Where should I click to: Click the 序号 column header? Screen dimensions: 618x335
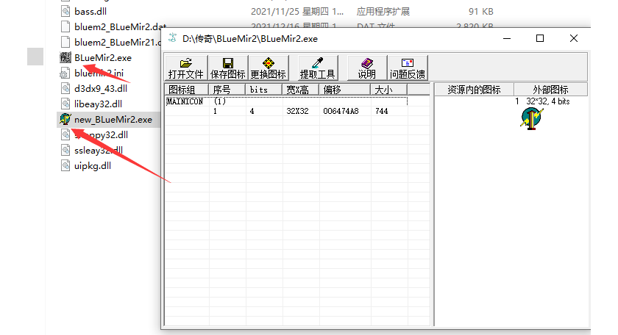point(227,90)
